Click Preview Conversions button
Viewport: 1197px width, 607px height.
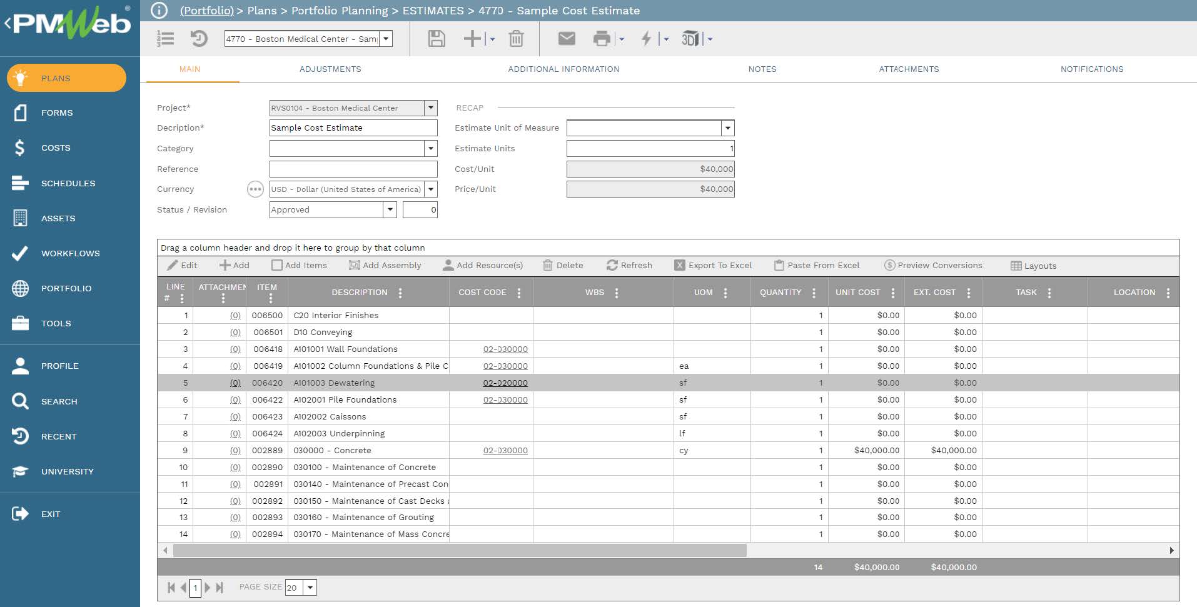933,265
